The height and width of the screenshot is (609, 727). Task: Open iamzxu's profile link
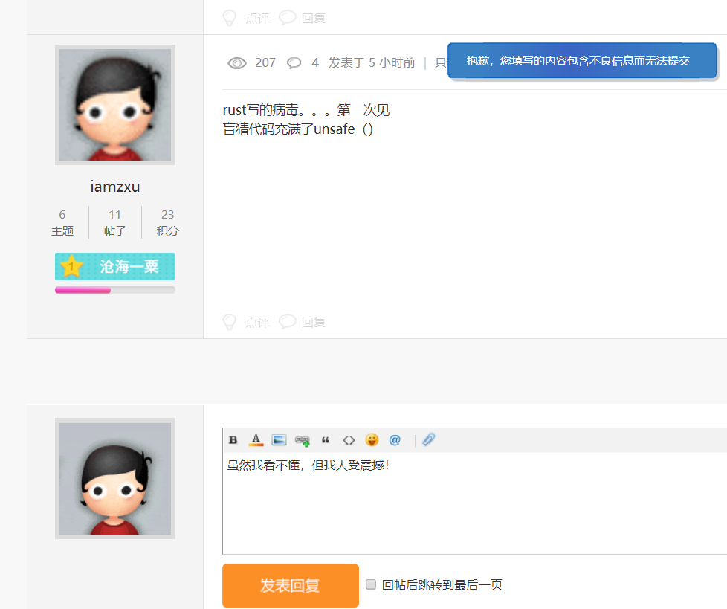(x=114, y=187)
